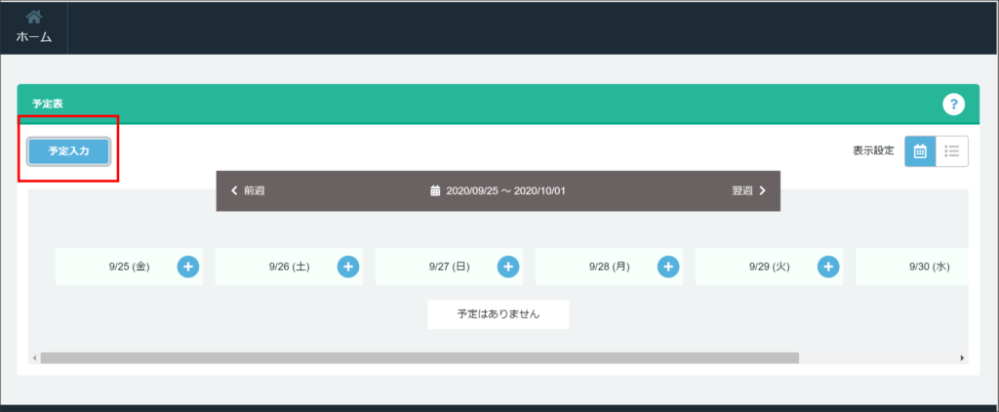
Task: Click the 予定はありません message
Action: [x=499, y=314]
